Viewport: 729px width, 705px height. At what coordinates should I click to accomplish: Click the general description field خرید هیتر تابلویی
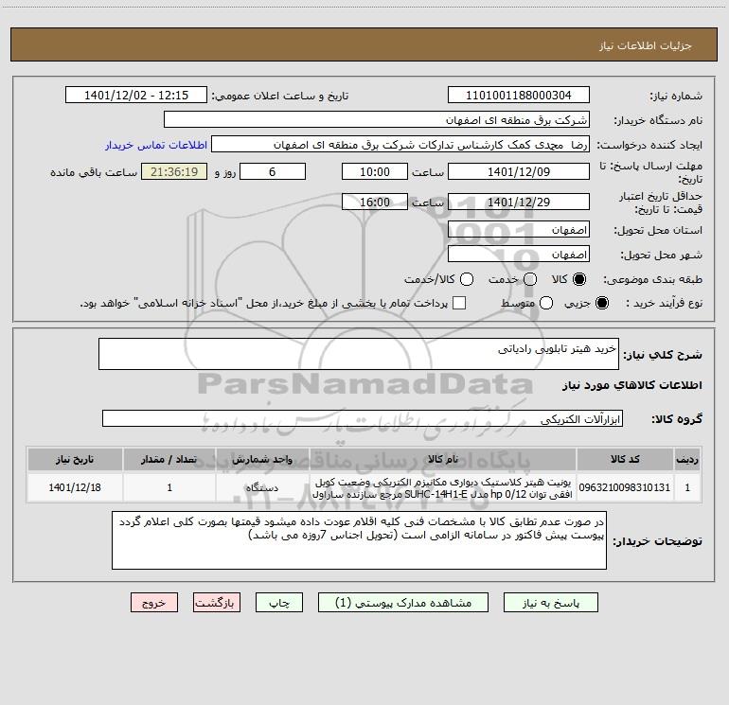[x=359, y=354]
